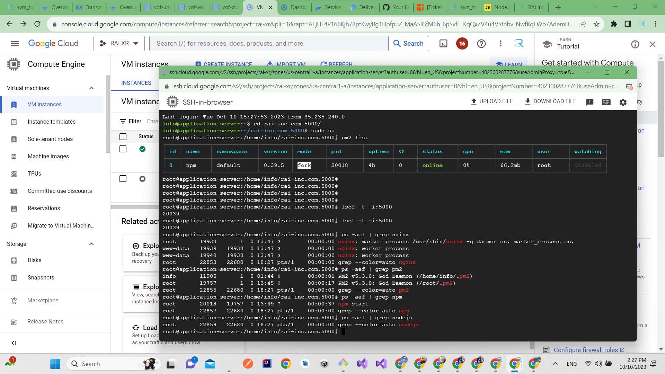This screenshot has width=665, height=374.
Task: Check the first VM instance checkbox
Action: pos(123,149)
